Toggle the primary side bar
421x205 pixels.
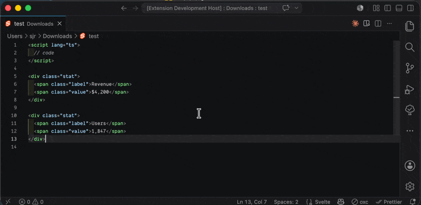click(388, 8)
